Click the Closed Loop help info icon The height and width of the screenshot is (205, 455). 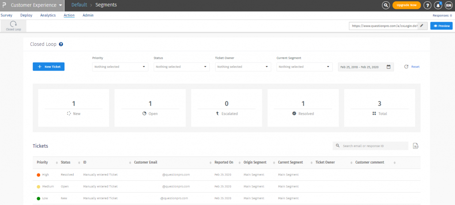(61, 44)
